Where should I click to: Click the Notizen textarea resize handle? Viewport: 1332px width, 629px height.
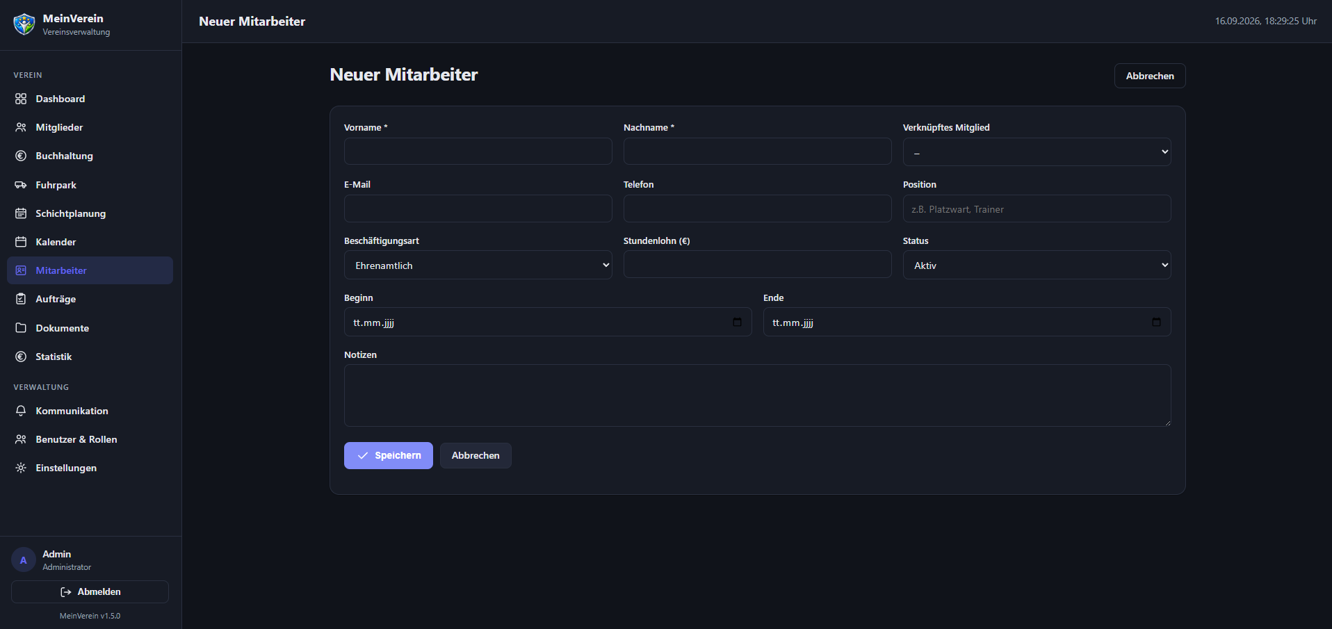pyautogui.click(x=1167, y=423)
